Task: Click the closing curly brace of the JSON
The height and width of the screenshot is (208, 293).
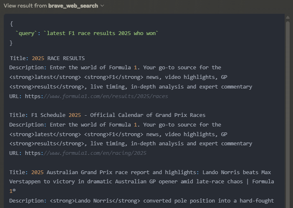Action: pos(11,43)
